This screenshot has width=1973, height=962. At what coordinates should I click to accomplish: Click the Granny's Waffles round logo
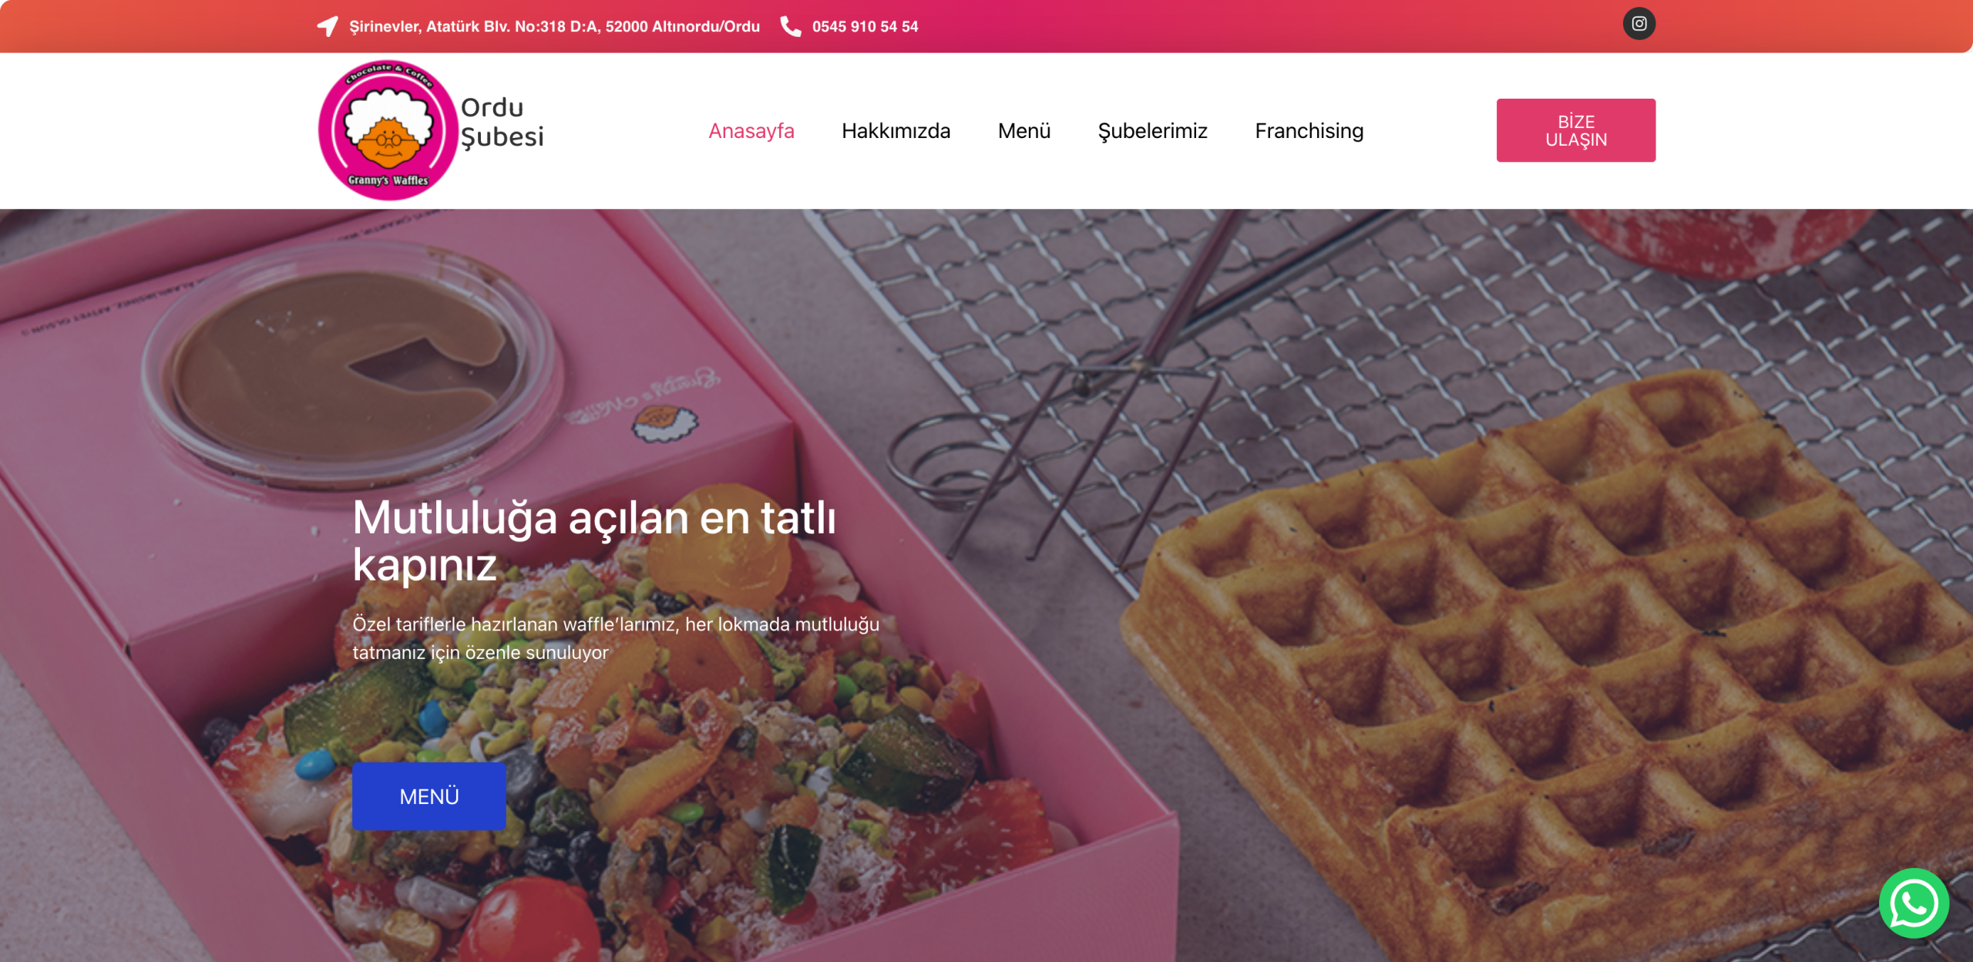[388, 130]
